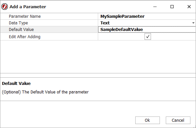The height and width of the screenshot is (128, 196).
Task: Click the red application icon in title bar
Action: tap(5, 7)
